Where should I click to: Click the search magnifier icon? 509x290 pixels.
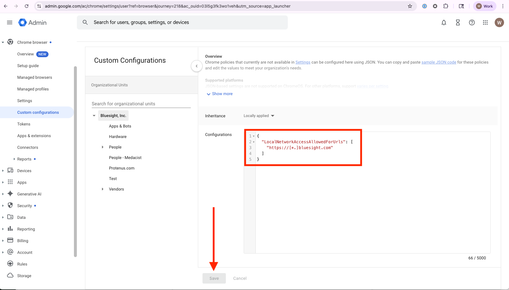click(85, 22)
